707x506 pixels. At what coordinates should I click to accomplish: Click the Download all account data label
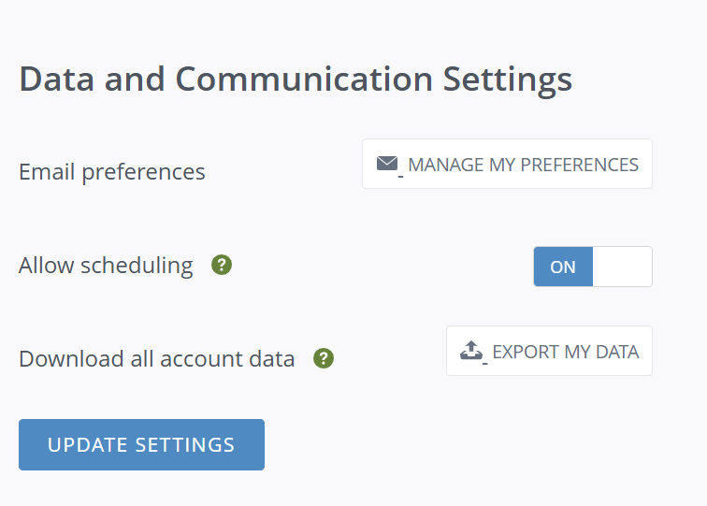[156, 359]
